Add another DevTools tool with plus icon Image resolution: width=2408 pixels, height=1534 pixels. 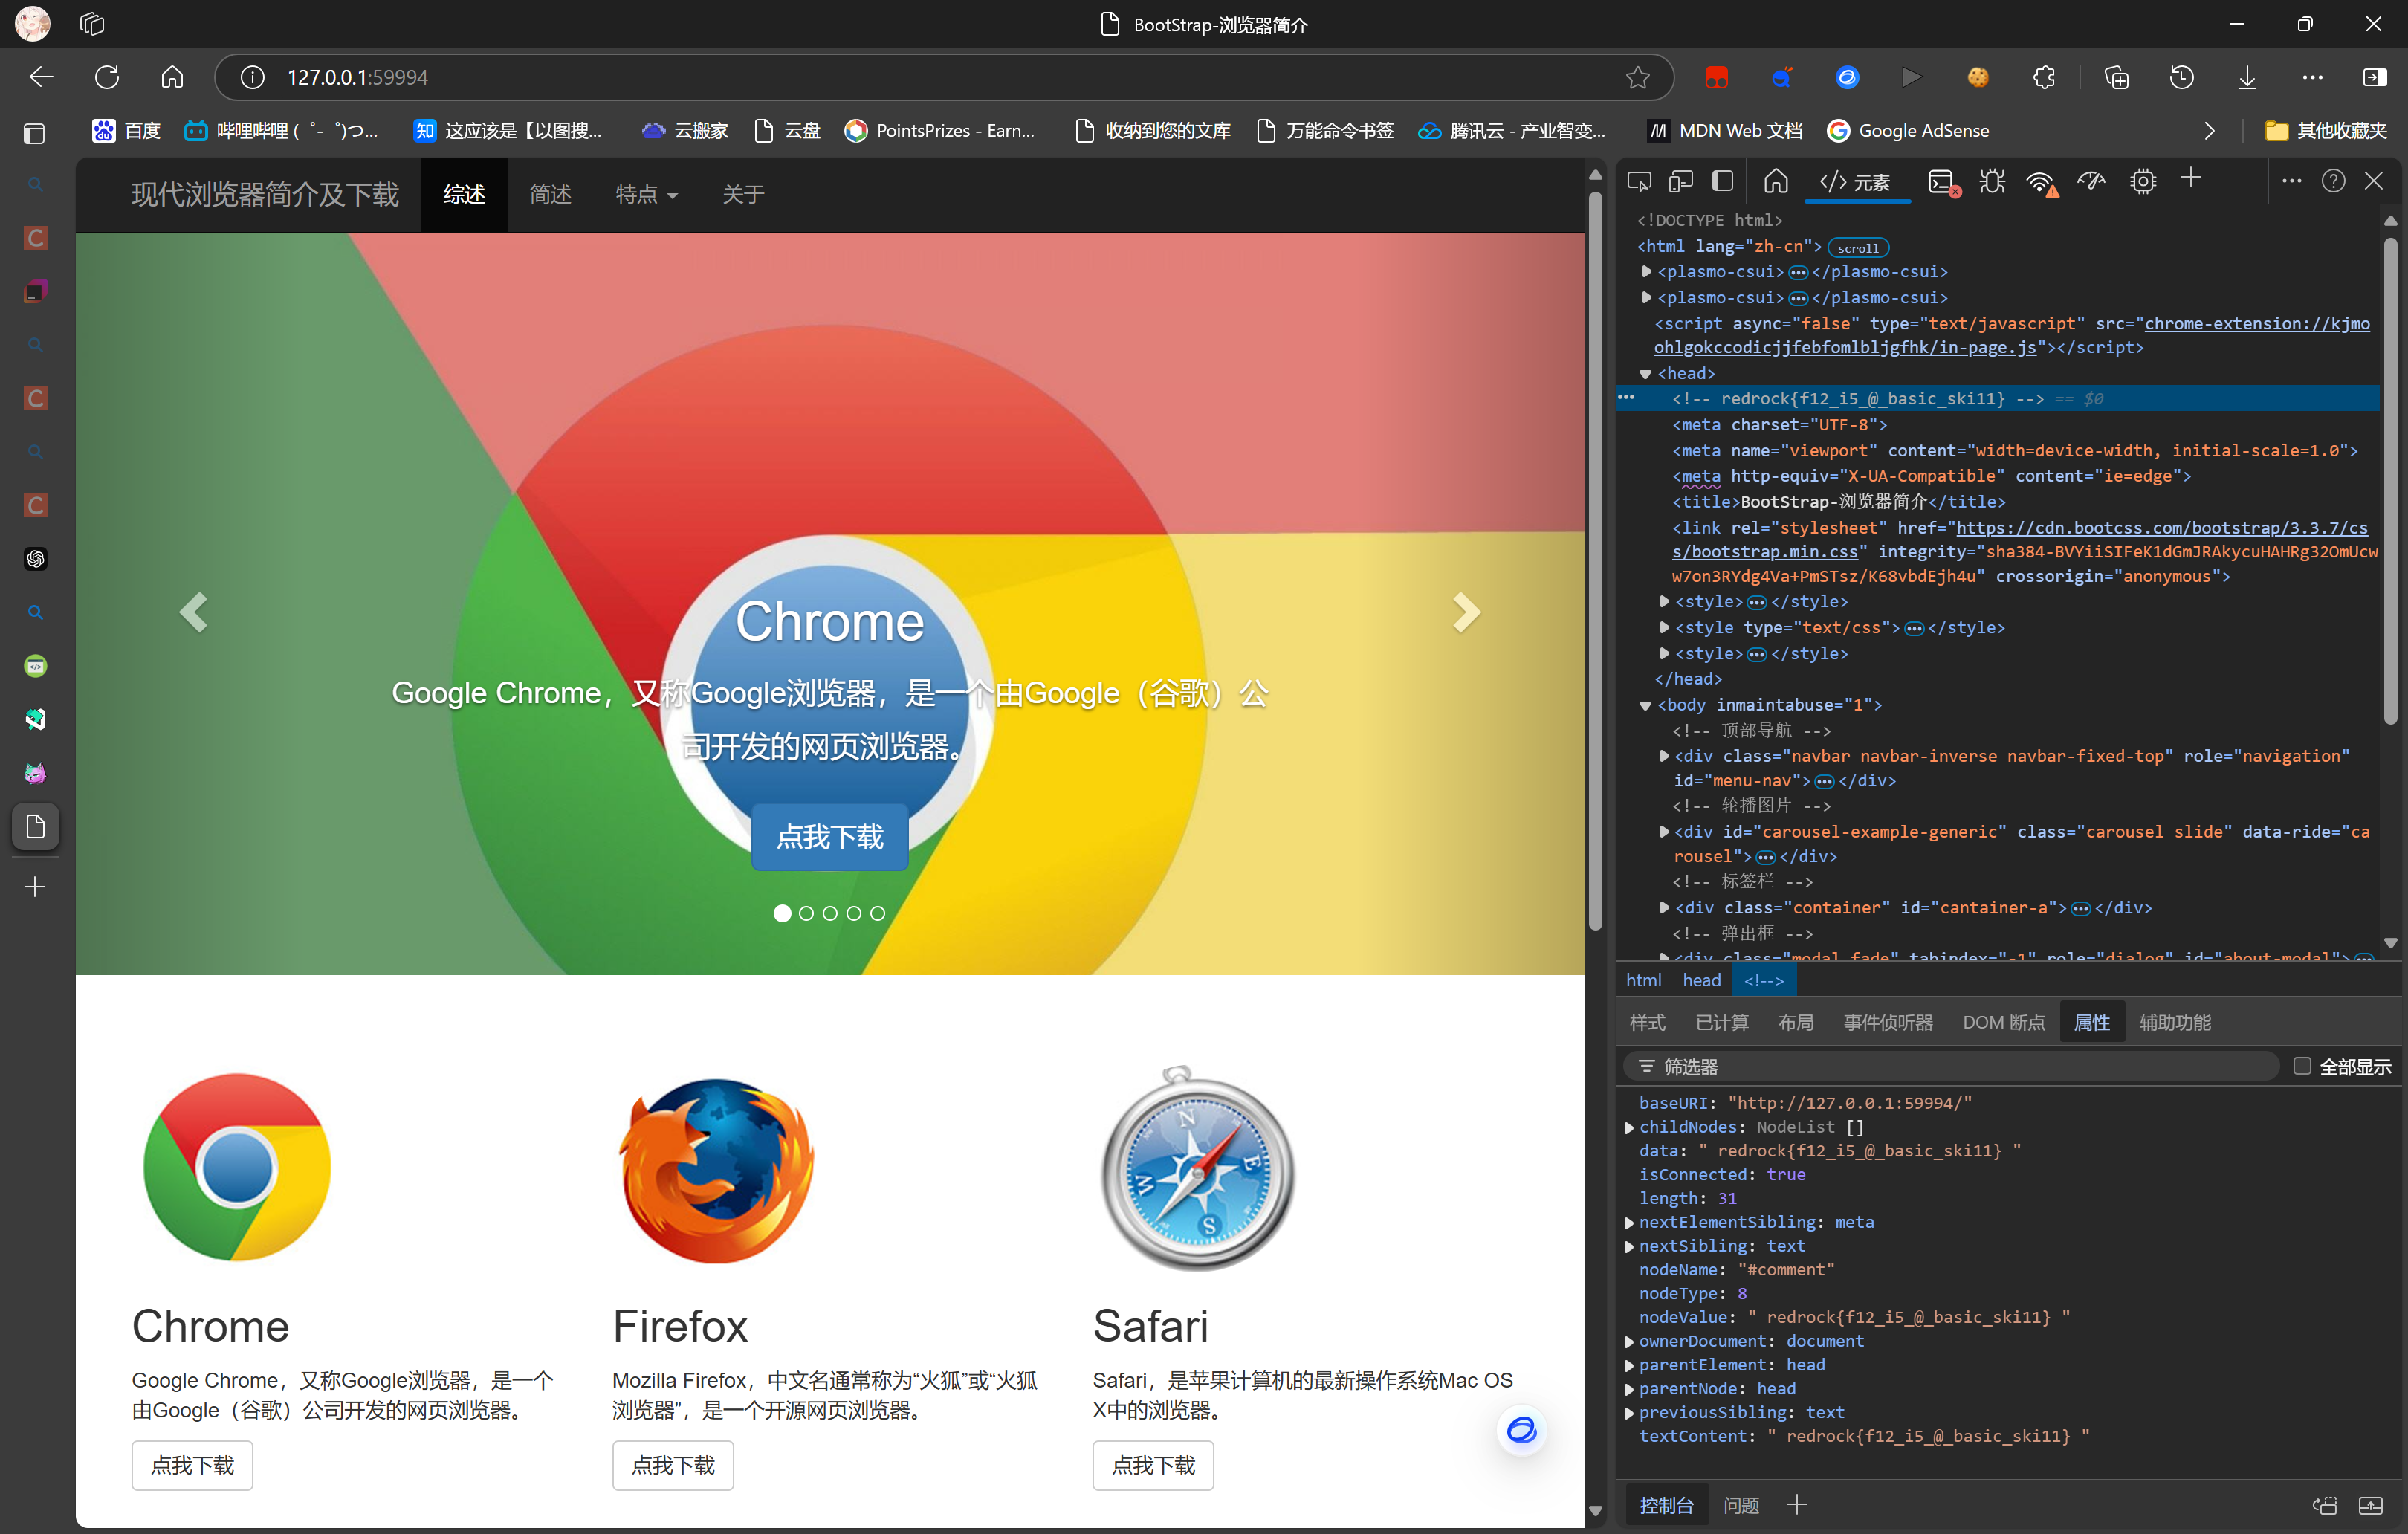coord(2191,178)
